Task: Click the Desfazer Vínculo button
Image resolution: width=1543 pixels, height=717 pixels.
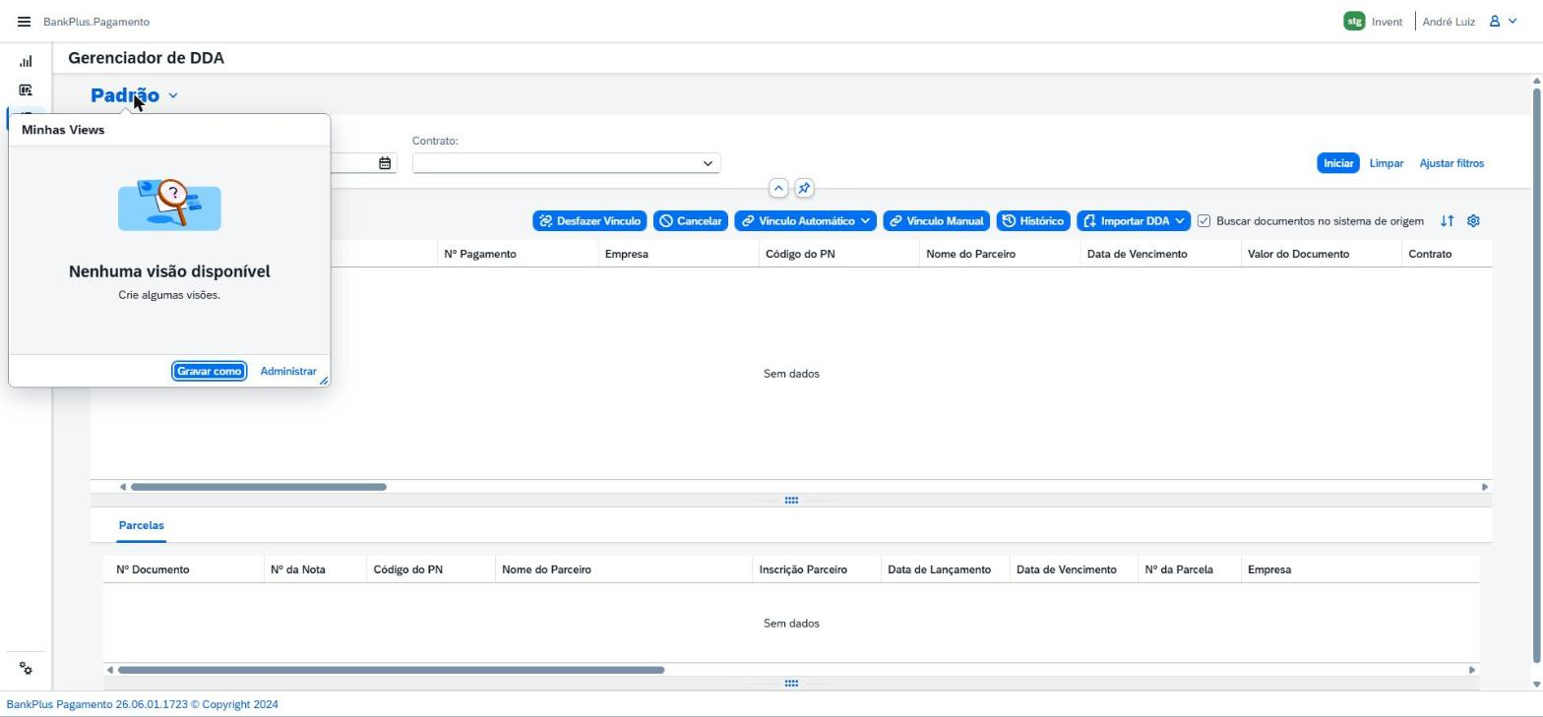Action: tap(589, 221)
